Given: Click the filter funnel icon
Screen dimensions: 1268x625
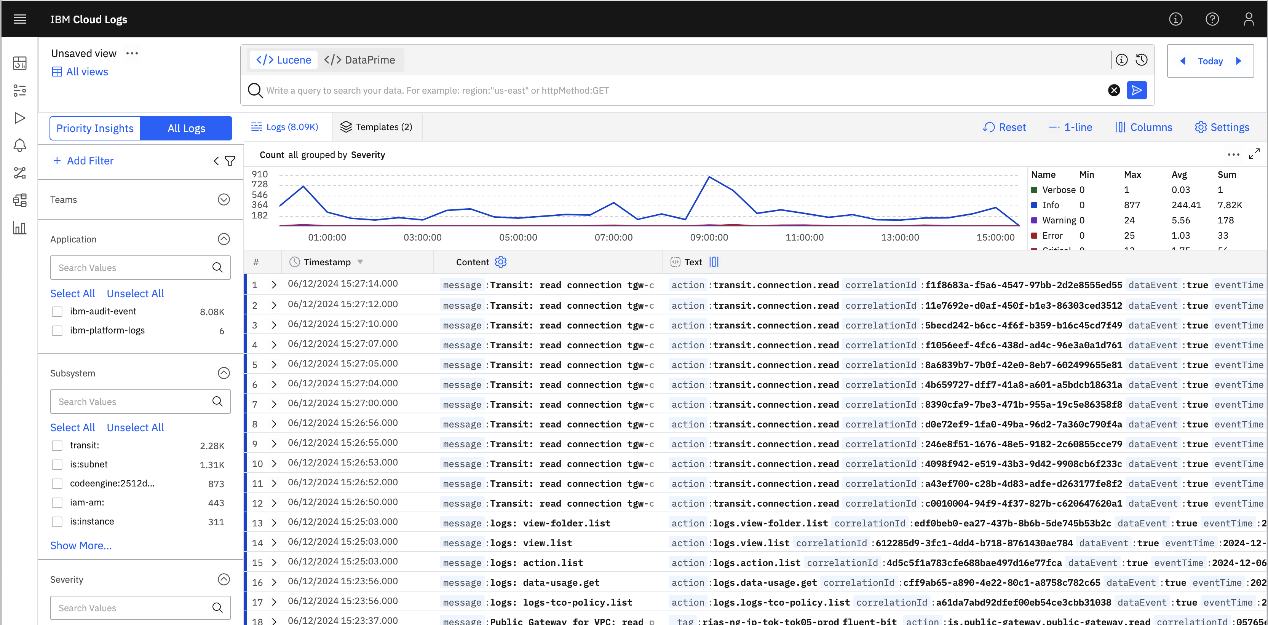Looking at the screenshot, I should 230,161.
